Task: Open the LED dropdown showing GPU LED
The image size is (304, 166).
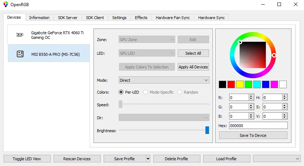Action: [147, 53]
